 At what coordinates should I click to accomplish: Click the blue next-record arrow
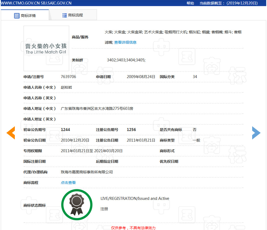pyautogui.click(x=256, y=133)
